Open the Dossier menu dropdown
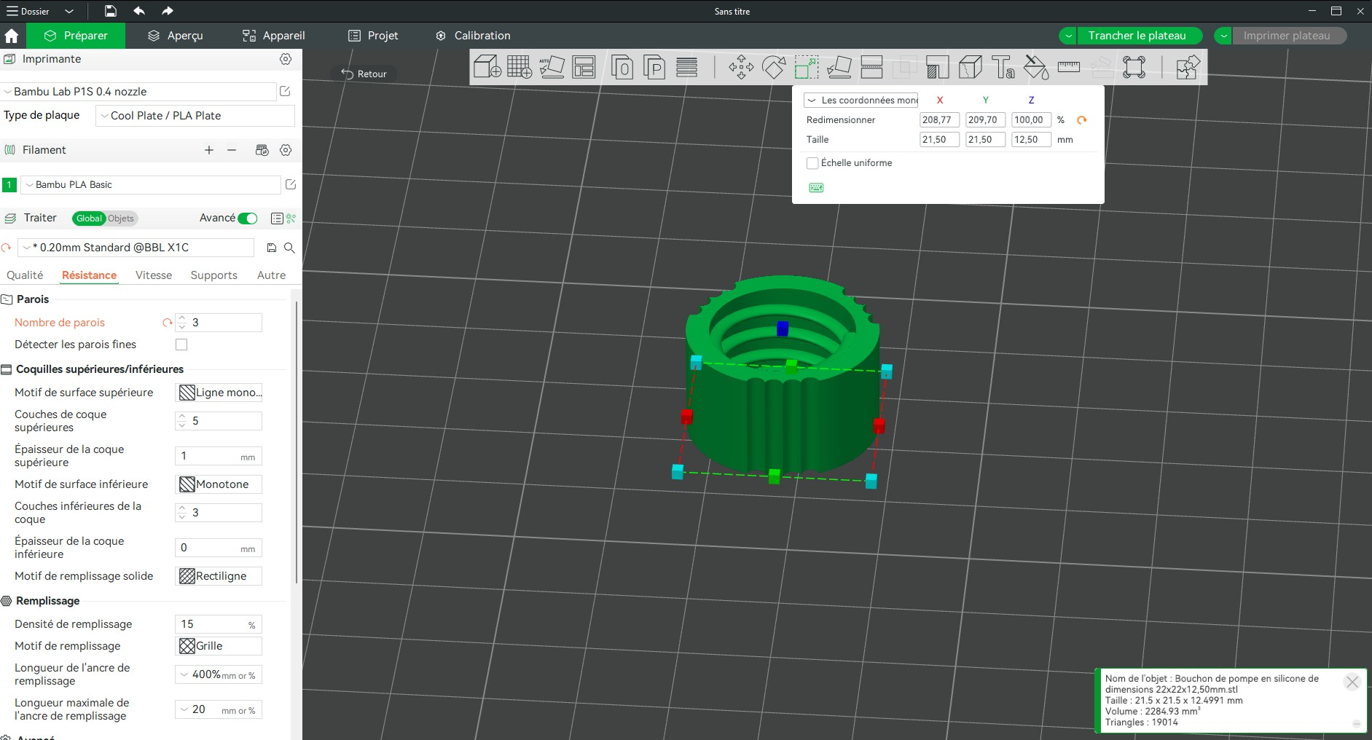 (x=69, y=11)
